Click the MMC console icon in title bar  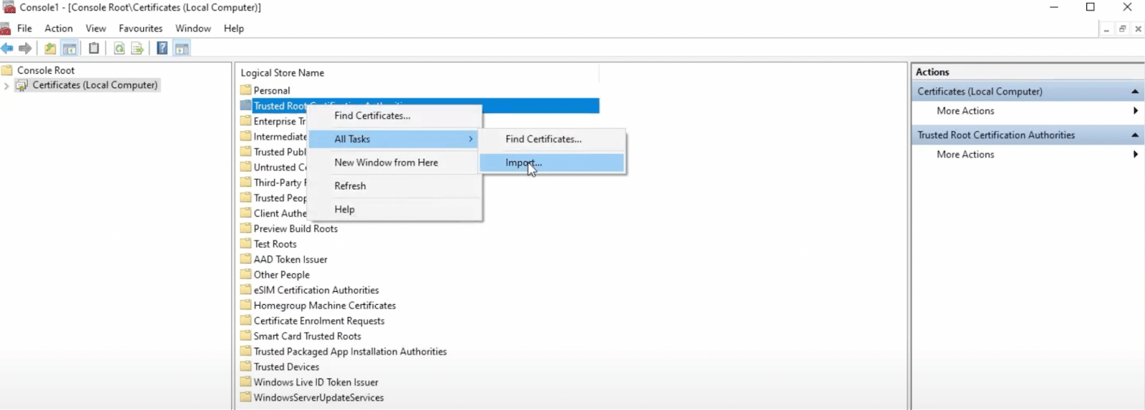coord(9,7)
